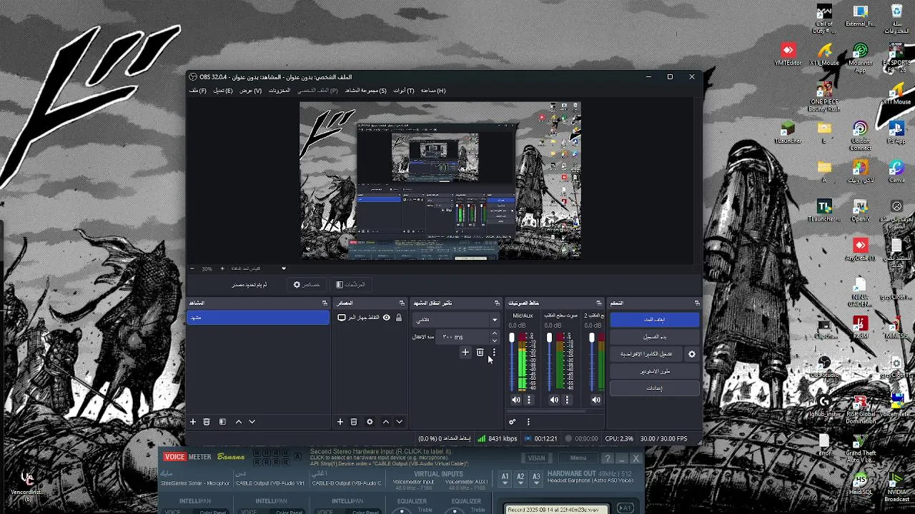This screenshot has height=514, width=915.
Task: Remove selected scene with trash icon
Action: (207, 422)
